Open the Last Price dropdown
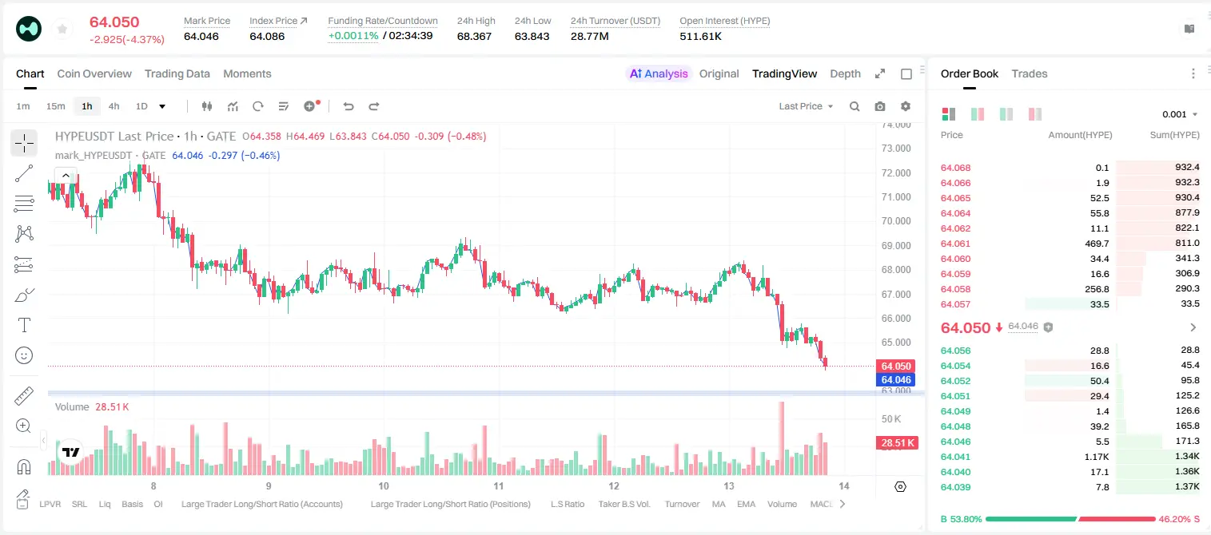1211x535 pixels. [806, 106]
